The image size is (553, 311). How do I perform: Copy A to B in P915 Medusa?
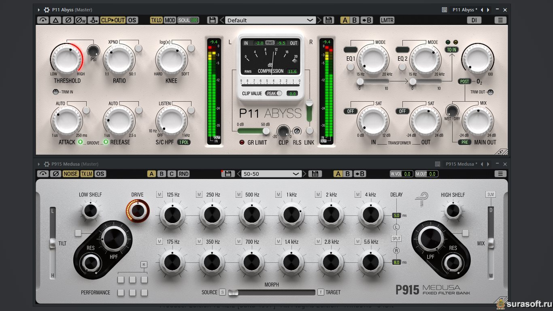[359, 174]
